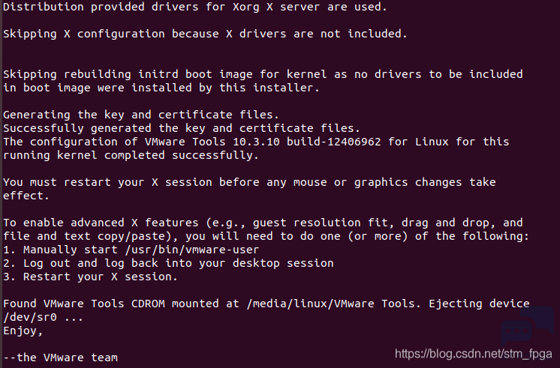Image resolution: width=560 pixels, height=368 pixels.
Task: Click 'You must restart your X session' text
Action: tap(249, 182)
